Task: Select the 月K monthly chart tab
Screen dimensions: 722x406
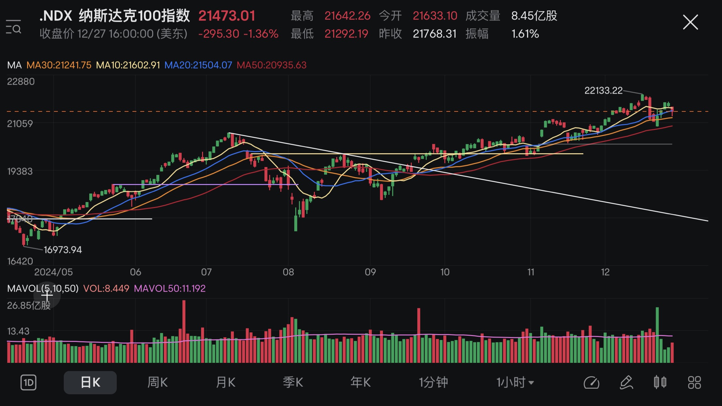Action: point(226,382)
